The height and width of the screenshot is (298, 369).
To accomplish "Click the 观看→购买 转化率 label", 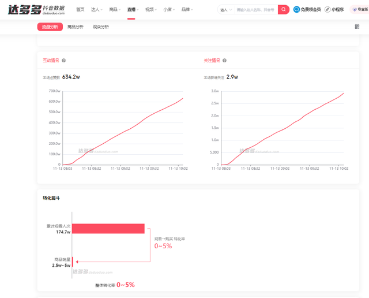I will pyautogui.click(x=170, y=239).
